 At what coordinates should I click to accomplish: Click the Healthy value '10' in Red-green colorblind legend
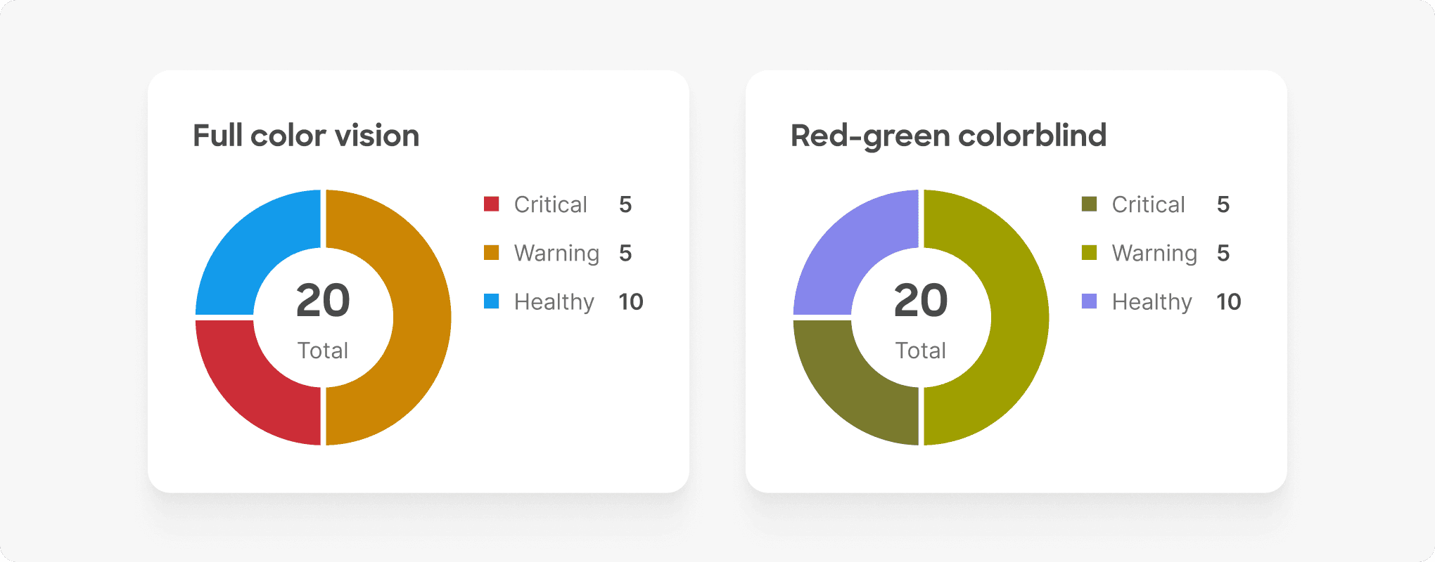[x=1229, y=301]
